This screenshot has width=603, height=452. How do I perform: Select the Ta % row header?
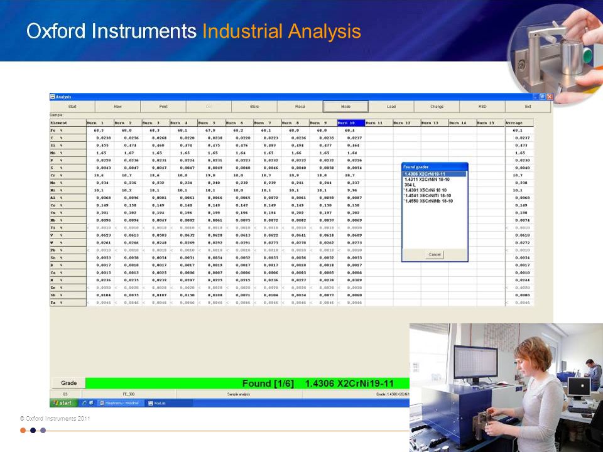pyautogui.click(x=68, y=303)
